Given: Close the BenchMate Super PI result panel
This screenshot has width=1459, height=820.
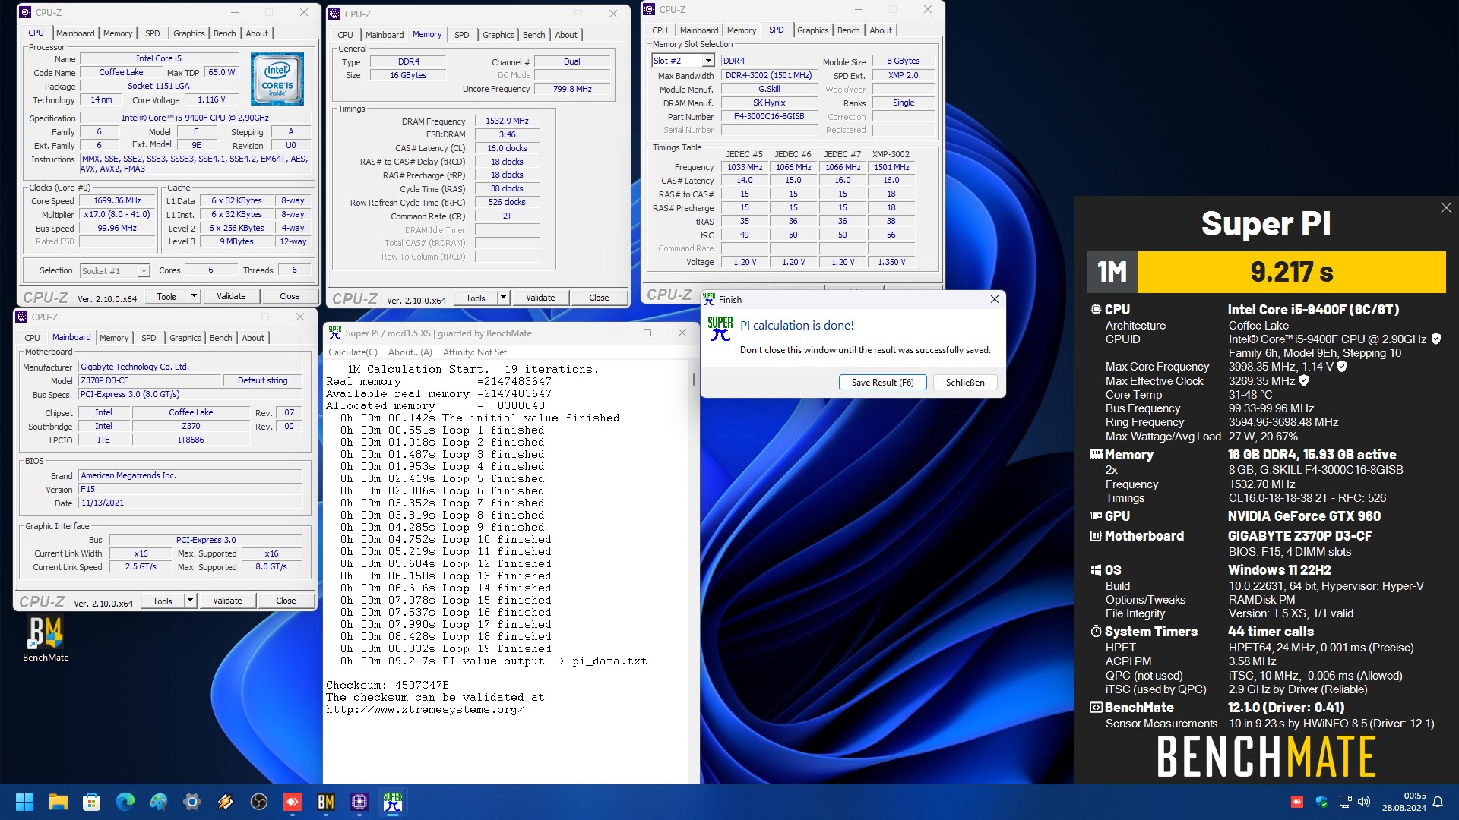Looking at the screenshot, I should tap(1445, 208).
